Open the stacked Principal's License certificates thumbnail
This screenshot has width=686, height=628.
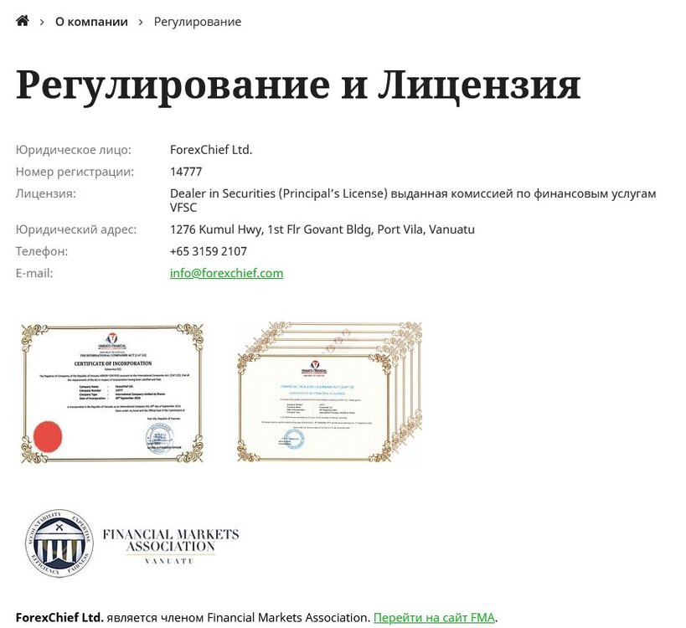click(330, 392)
